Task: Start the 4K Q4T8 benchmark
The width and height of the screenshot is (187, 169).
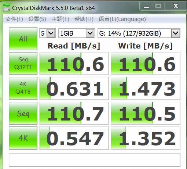Action: [23, 88]
